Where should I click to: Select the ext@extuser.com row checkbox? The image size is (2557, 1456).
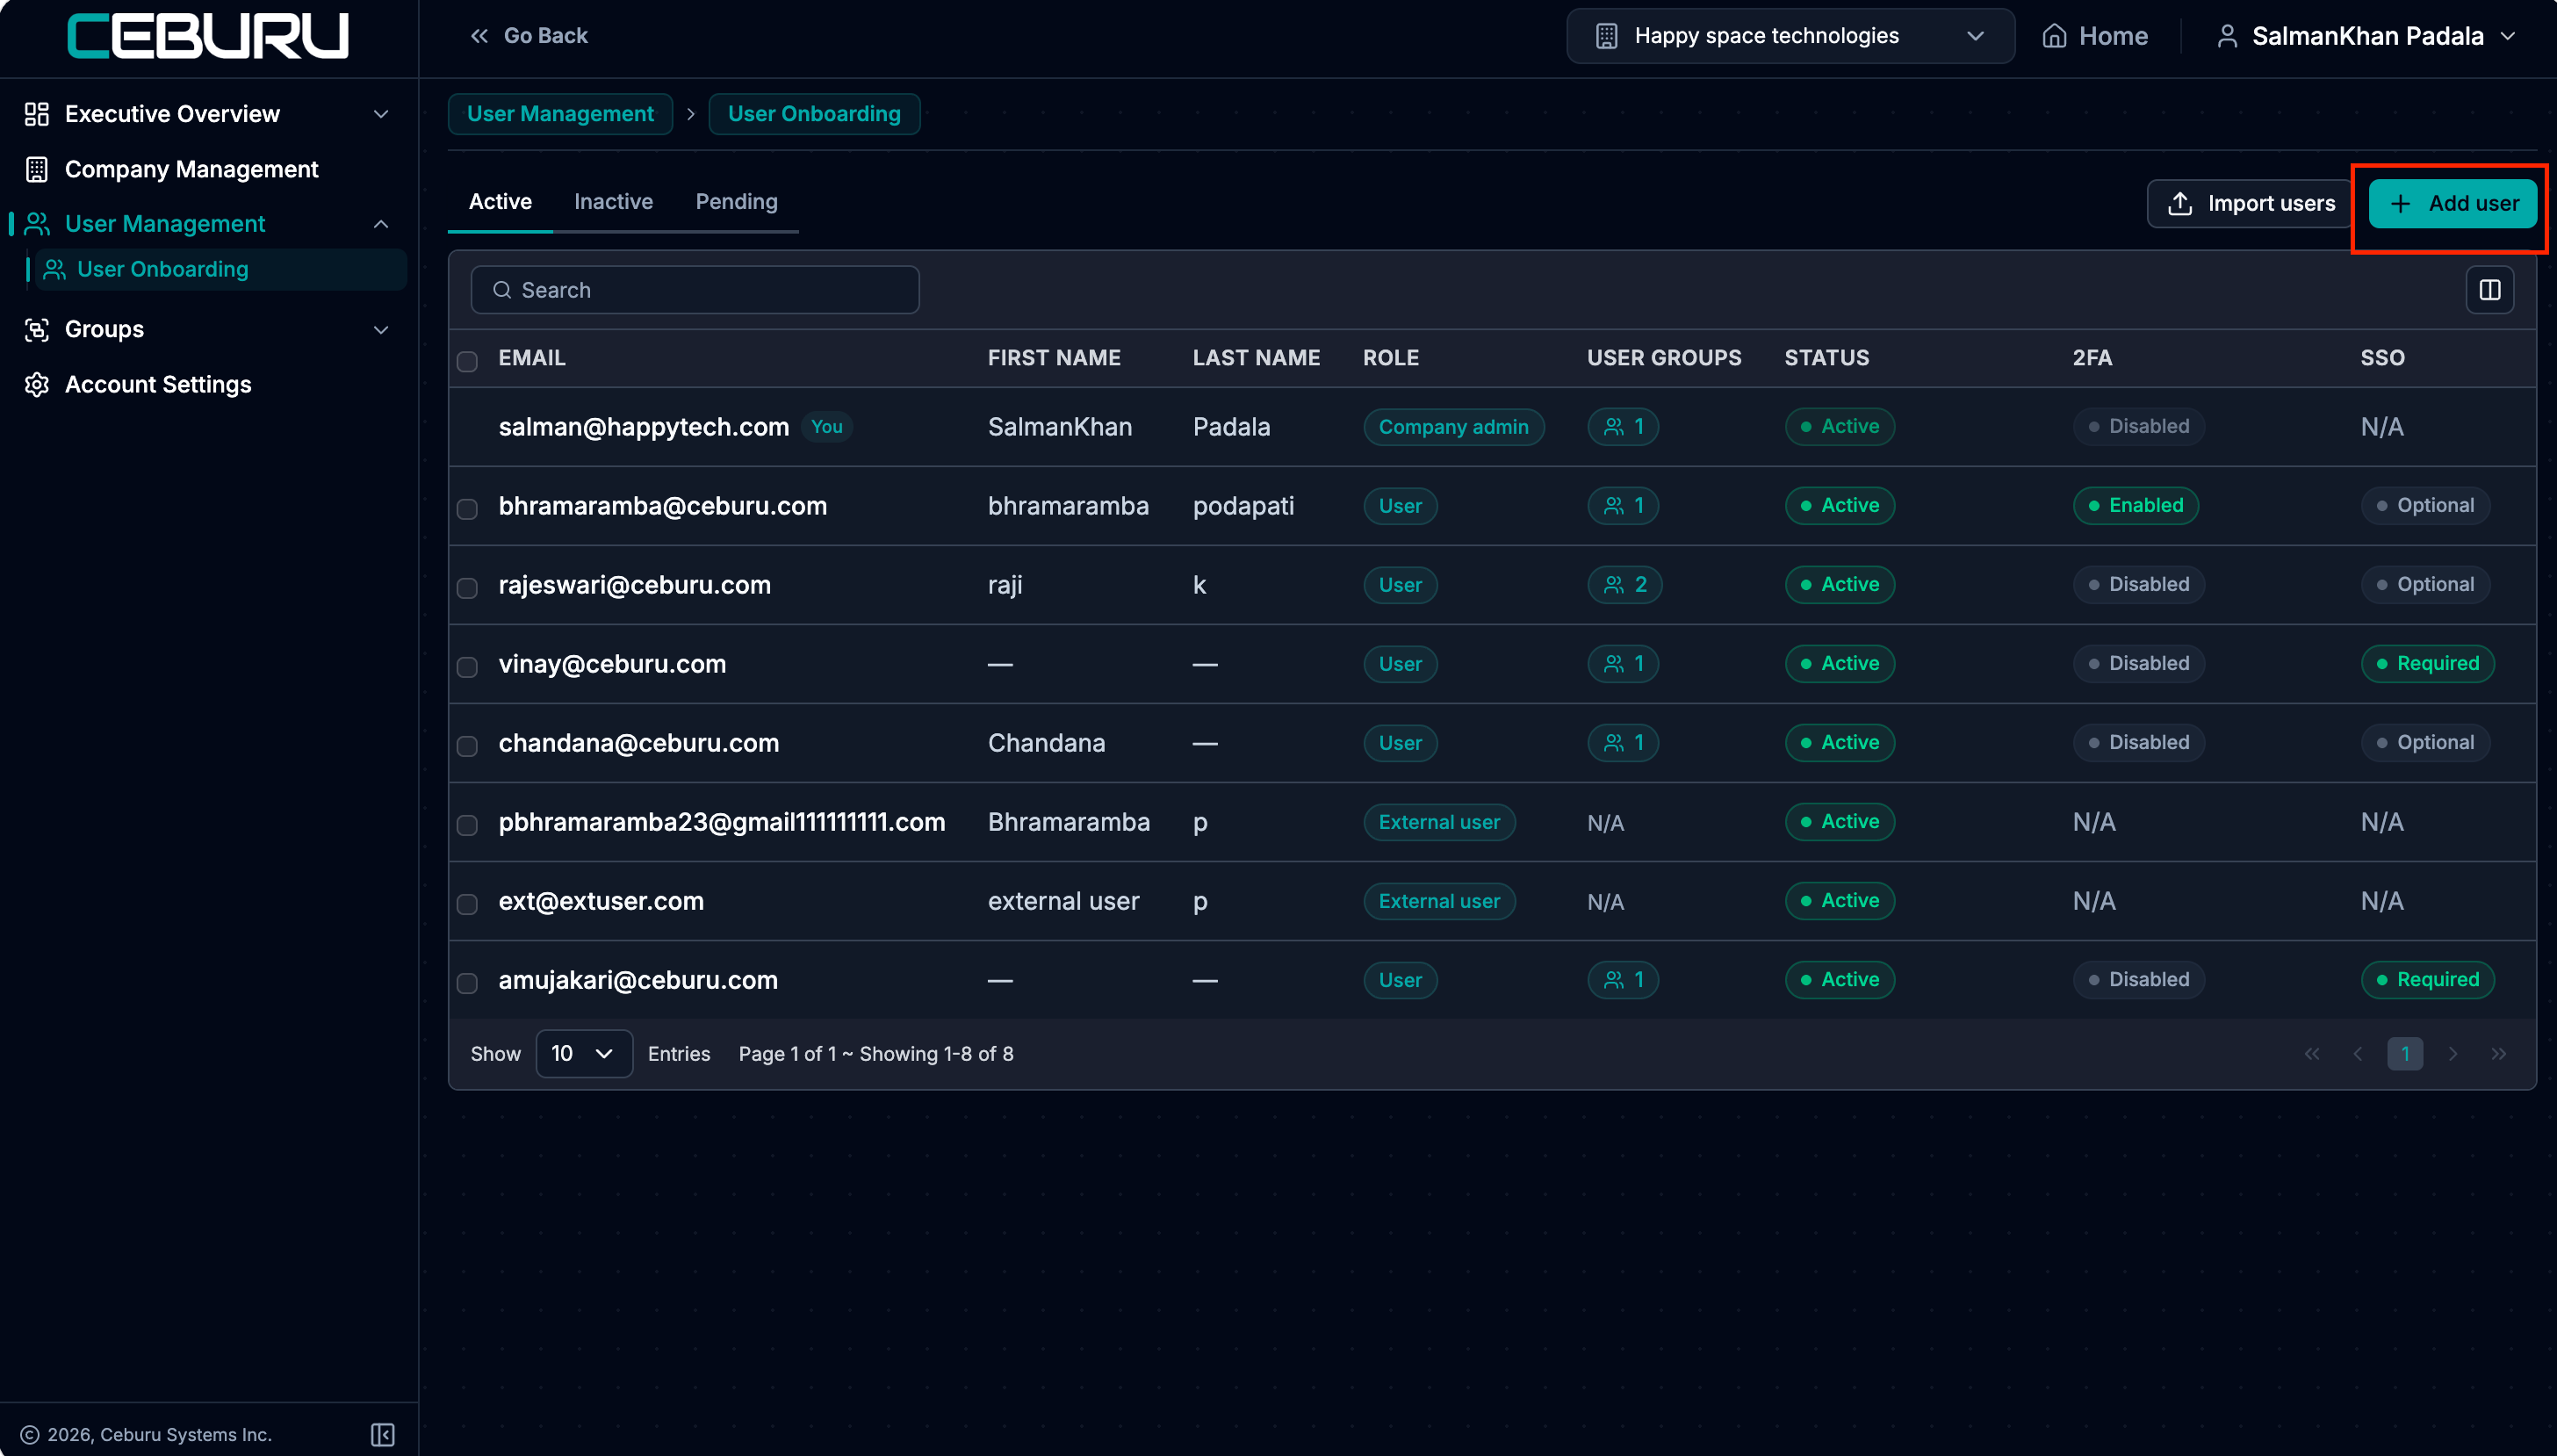click(467, 904)
